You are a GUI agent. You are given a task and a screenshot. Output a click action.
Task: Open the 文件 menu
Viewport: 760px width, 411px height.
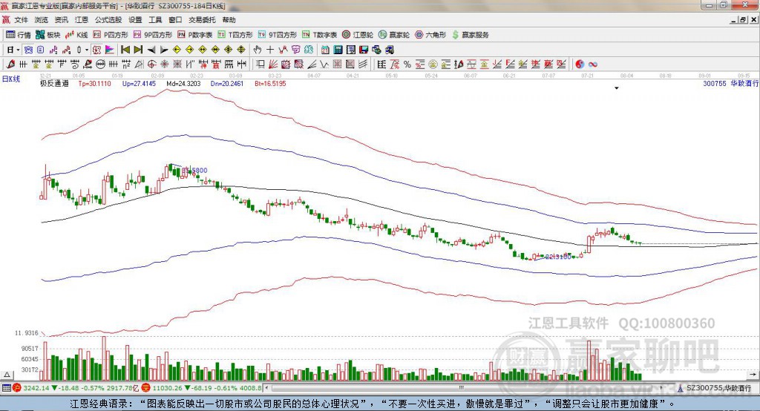(21, 20)
